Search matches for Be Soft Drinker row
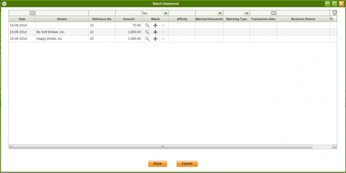 coord(147,32)
